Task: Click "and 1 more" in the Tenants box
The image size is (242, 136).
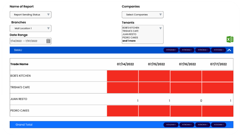Action: click(129, 41)
